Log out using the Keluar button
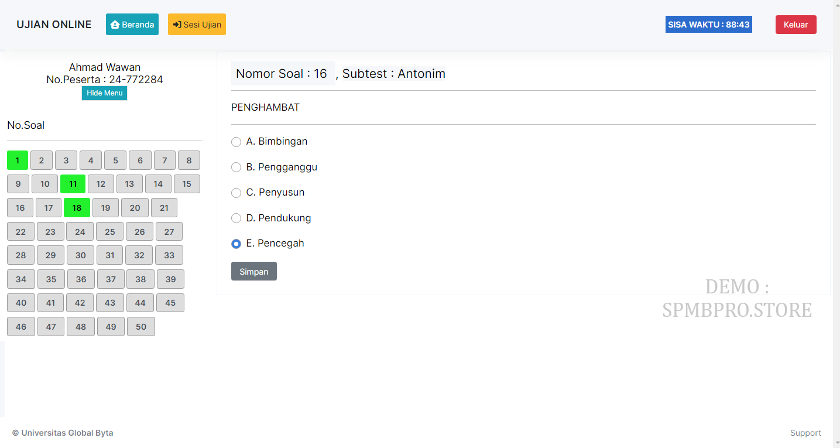 coord(796,25)
